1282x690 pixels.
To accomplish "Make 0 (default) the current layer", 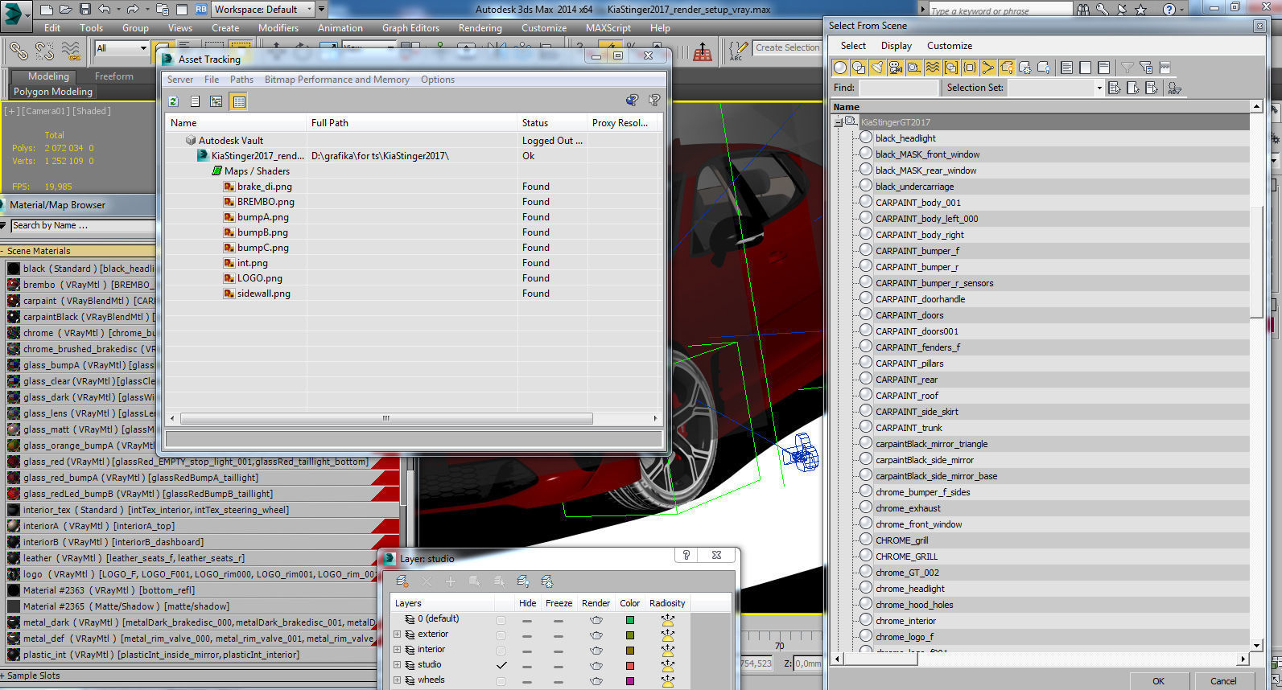I will pyautogui.click(x=501, y=620).
